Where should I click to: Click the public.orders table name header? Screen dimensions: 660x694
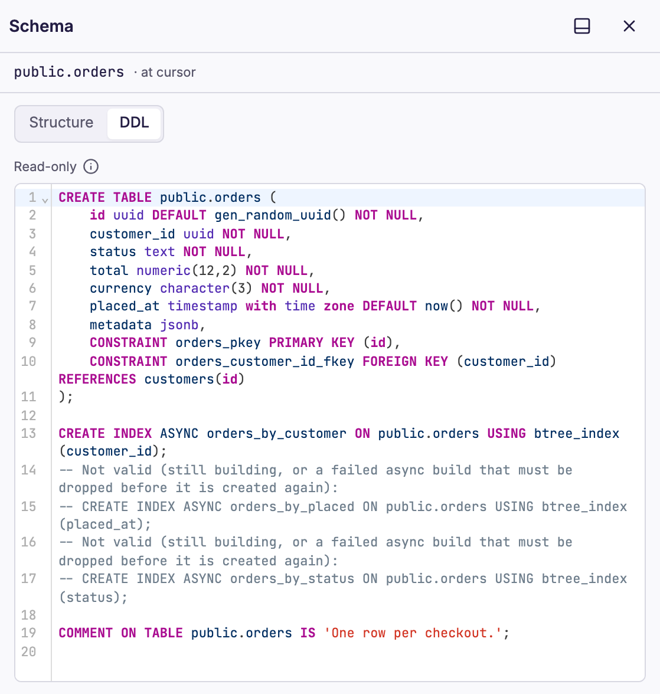tap(69, 72)
